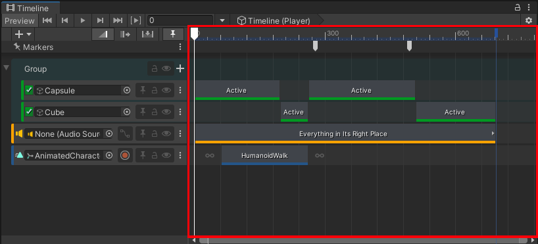Viewport: 538px width, 244px height.
Task: Pin the Capsule track marker icon
Action: pos(143,91)
